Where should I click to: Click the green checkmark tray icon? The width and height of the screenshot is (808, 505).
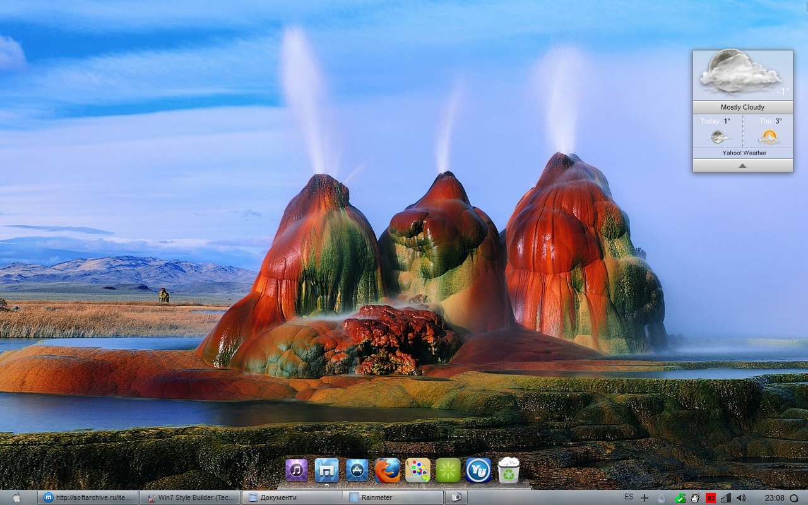click(x=680, y=498)
